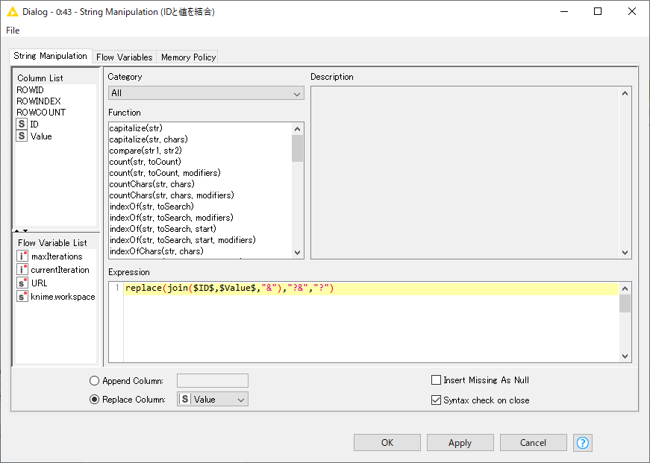The width and height of the screenshot is (650, 463).
Task: Minimize the dialog window
Action: pos(563,11)
